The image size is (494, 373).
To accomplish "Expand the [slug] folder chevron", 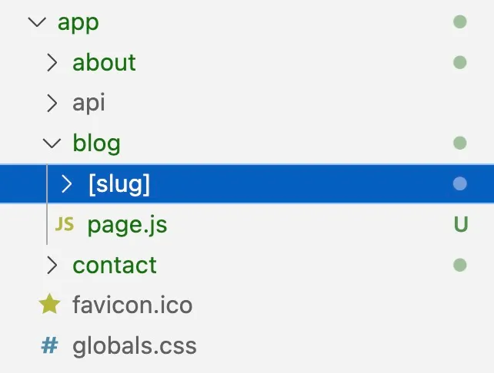I will pos(67,183).
